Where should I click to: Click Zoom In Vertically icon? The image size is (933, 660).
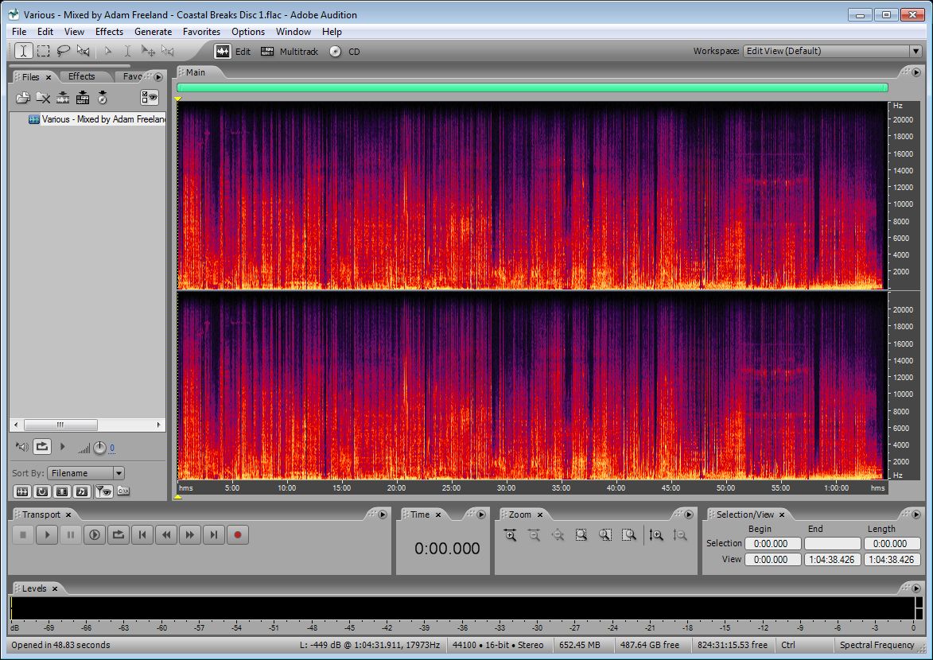(x=655, y=535)
